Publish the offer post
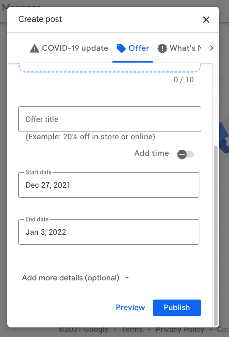 coord(177,308)
